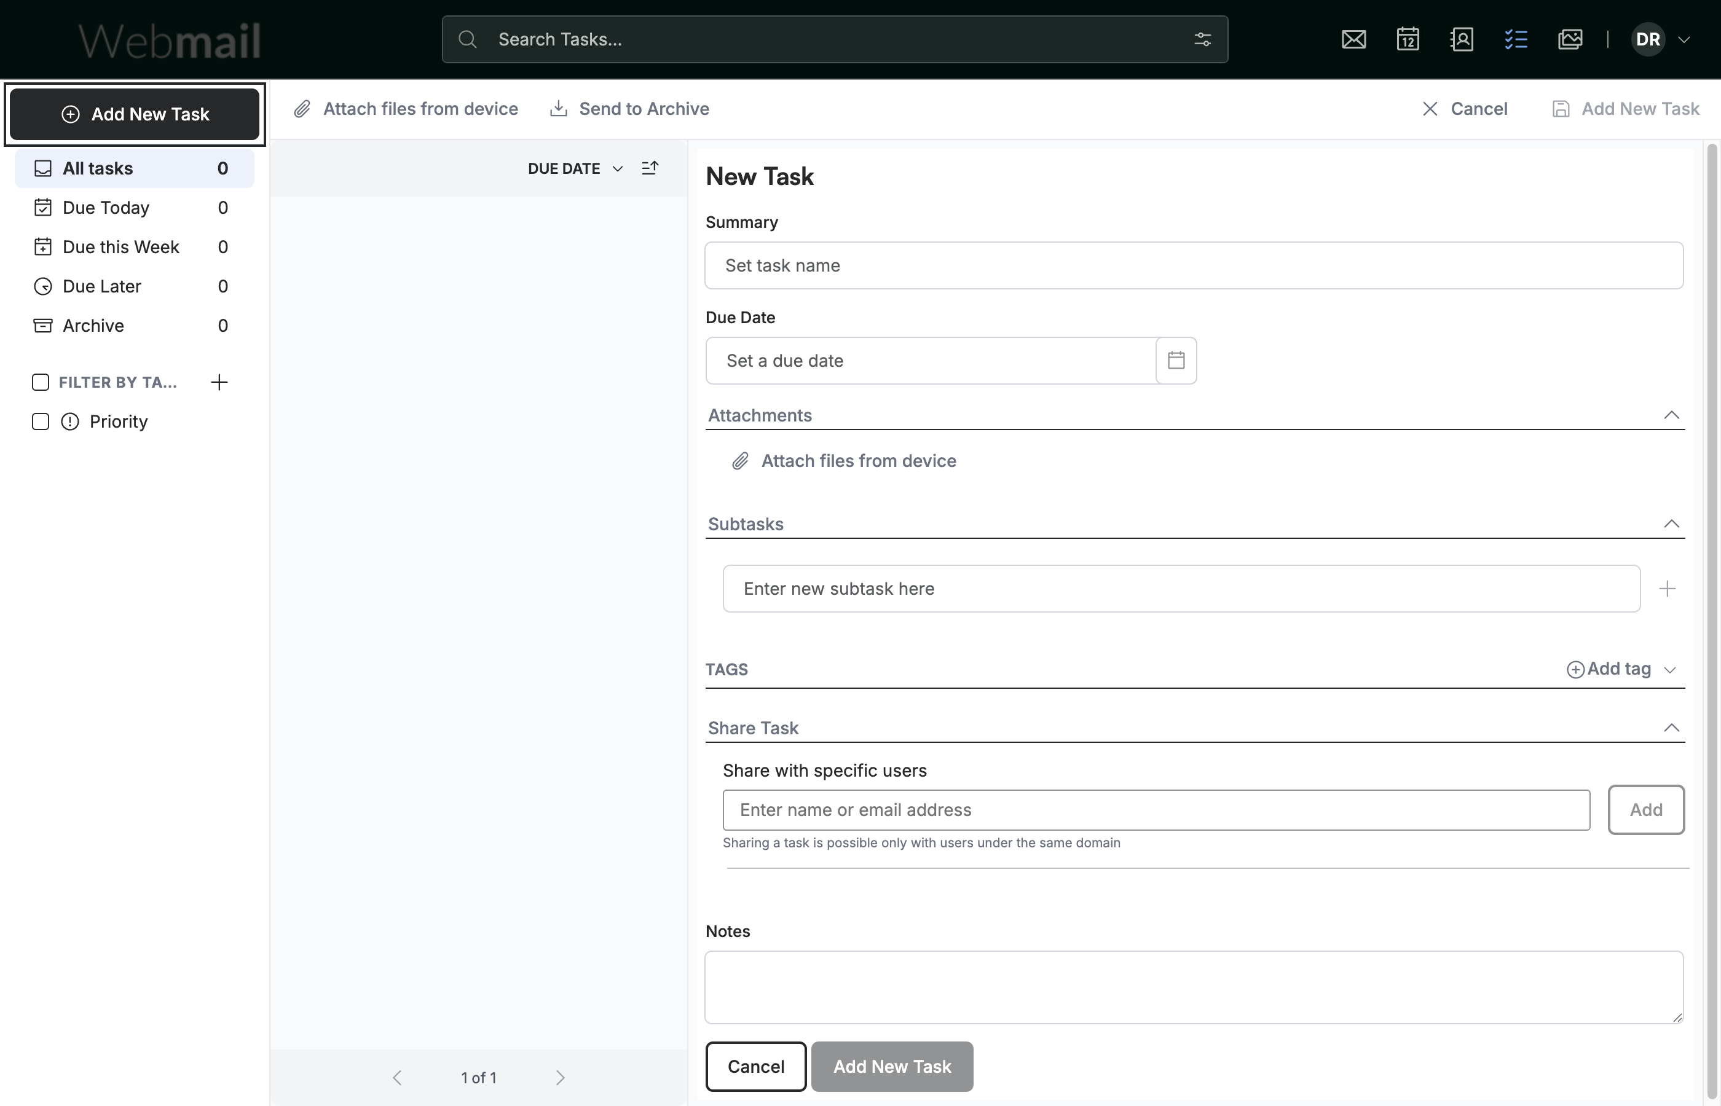This screenshot has height=1106, width=1721.
Task: Add a new tag with plus icon
Action: [x=219, y=382]
